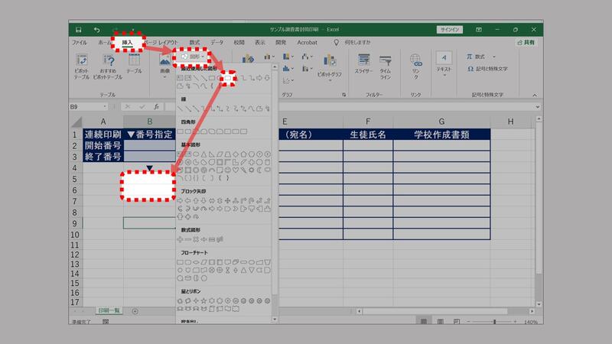Switch to the Data (データ) tab

(217, 42)
